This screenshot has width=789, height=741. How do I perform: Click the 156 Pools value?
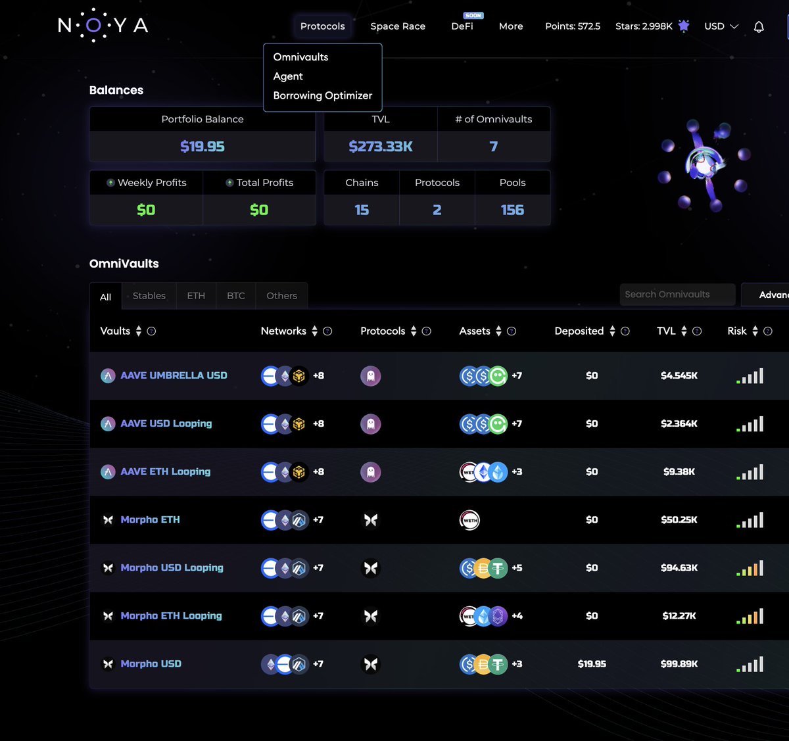[512, 210]
